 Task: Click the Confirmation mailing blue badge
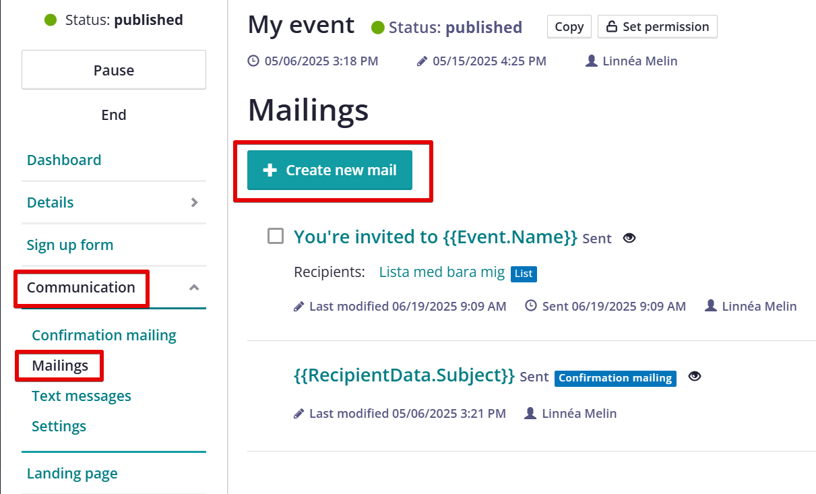click(x=615, y=378)
